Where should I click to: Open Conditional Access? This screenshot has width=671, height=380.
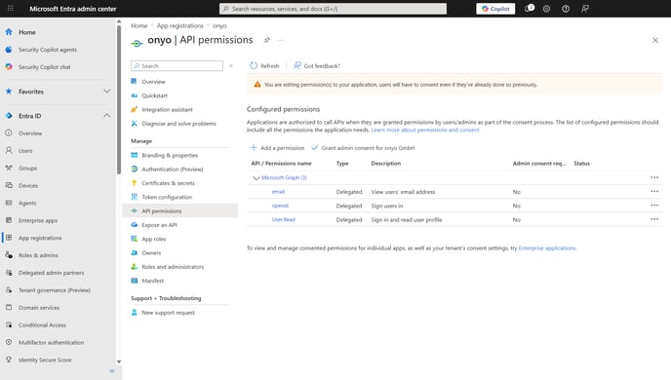pos(42,325)
